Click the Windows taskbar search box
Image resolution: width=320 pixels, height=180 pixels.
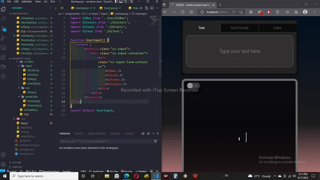tap(44, 176)
